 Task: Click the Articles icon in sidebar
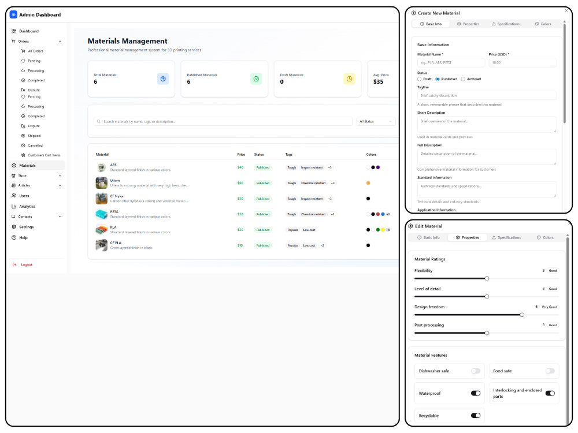pyautogui.click(x=14, y=185)
